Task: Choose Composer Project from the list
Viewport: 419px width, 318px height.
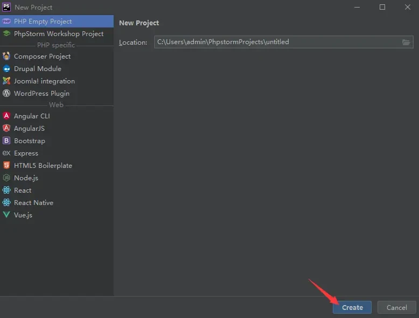Action: tap(57, 56)
